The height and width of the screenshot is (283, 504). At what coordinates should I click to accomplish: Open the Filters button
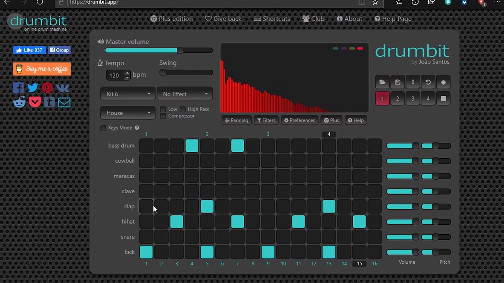[x=266, y=120]
